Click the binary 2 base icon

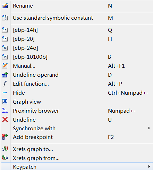pos(5,57)
